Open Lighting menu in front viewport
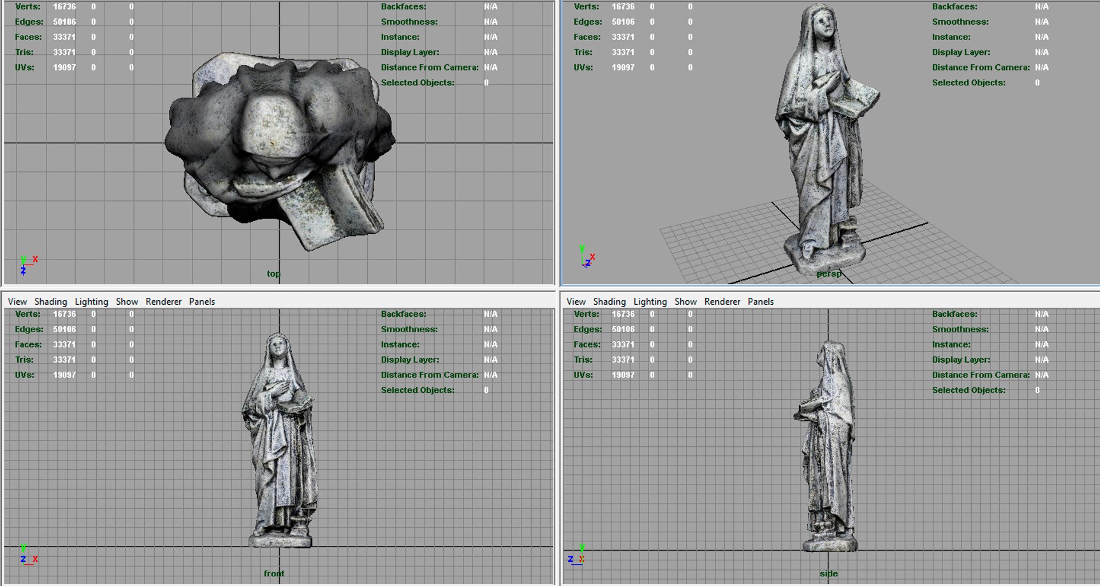 [x=91, y=301]
